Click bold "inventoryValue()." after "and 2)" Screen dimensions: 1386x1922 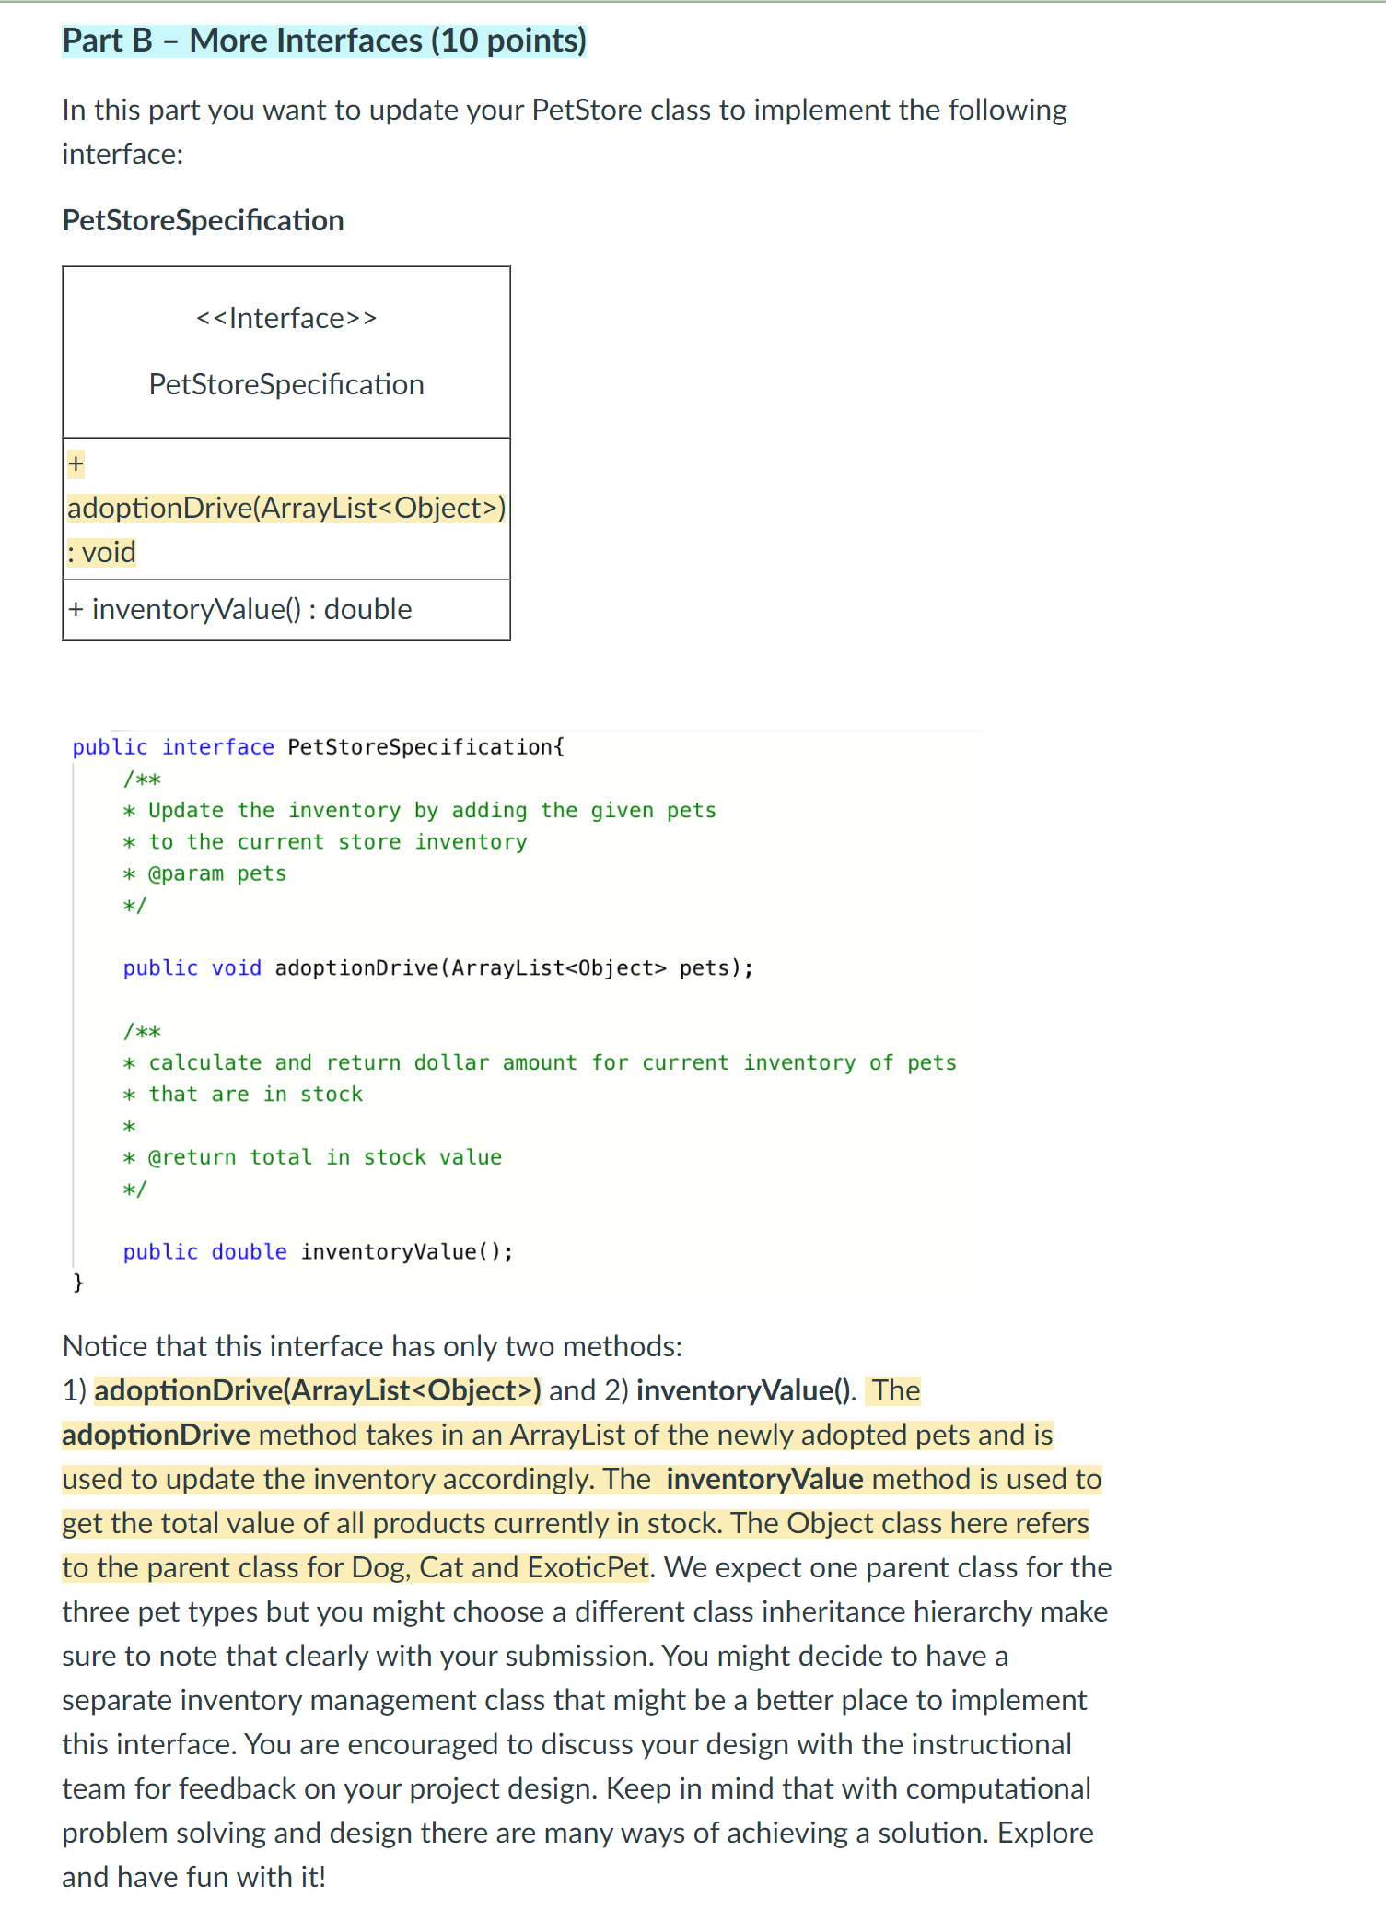(747, 1390)
